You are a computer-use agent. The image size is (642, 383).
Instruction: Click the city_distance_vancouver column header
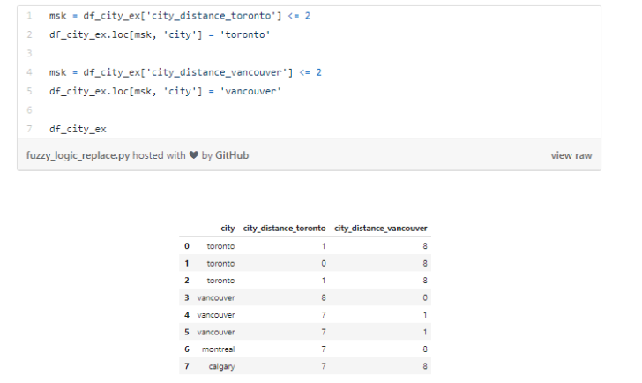click(379, 230)
